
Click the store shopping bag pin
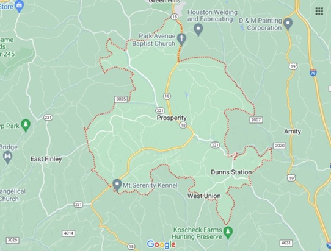pos(20,5)
